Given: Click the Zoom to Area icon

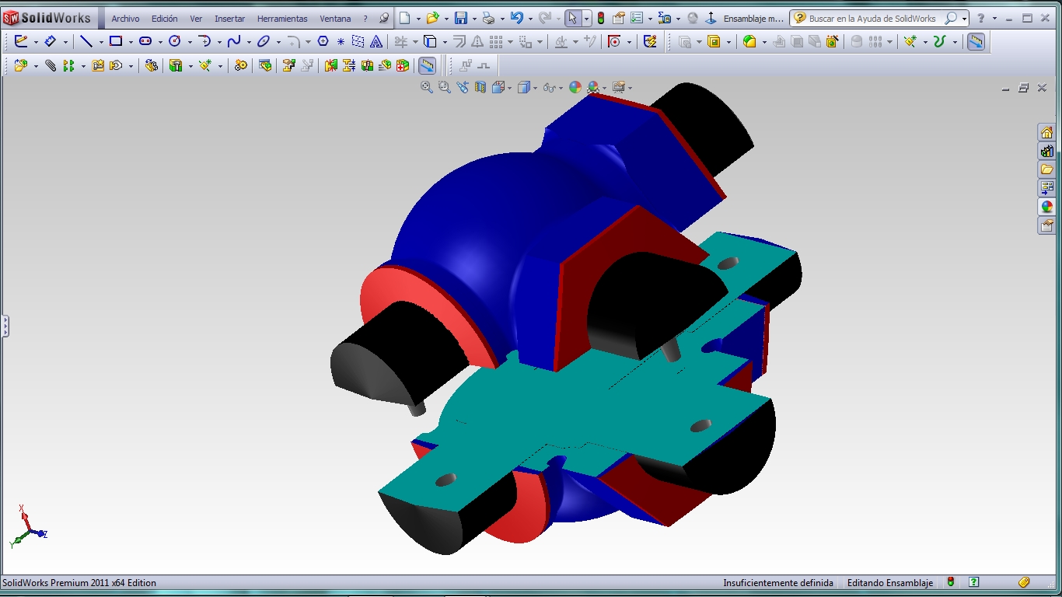Looking at the screenshot, I should 445,88.
